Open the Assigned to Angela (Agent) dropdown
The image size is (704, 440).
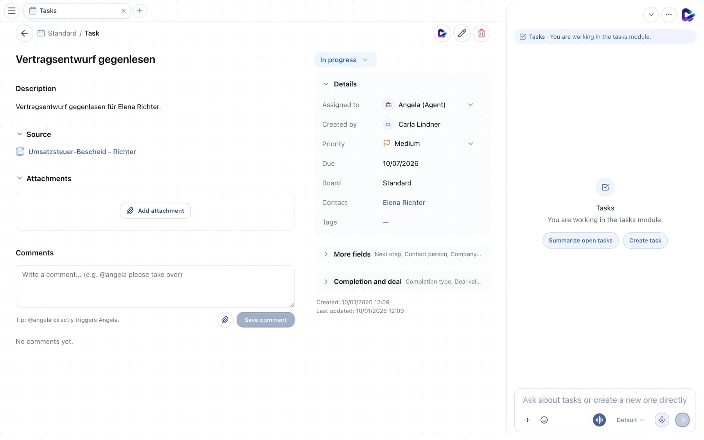pos(429,105)
